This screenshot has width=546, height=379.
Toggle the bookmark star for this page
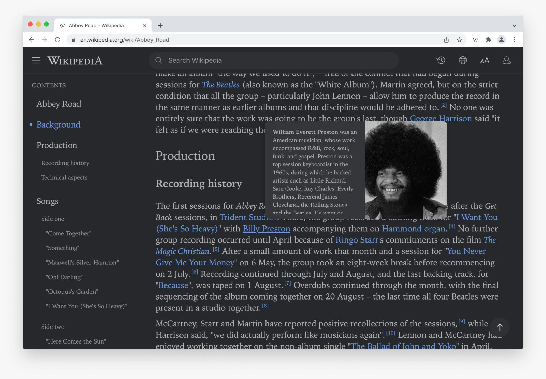point(459,40)
